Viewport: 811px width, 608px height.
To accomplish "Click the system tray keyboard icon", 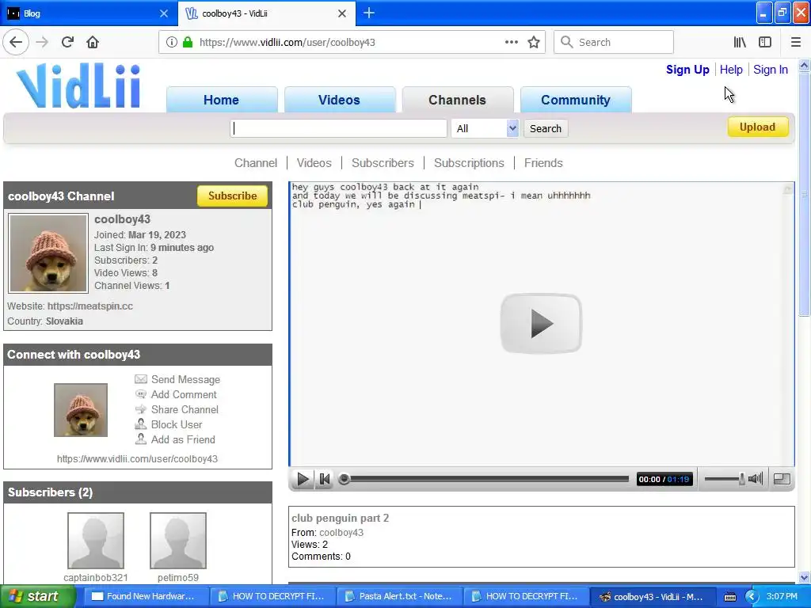I will [729, 597].
